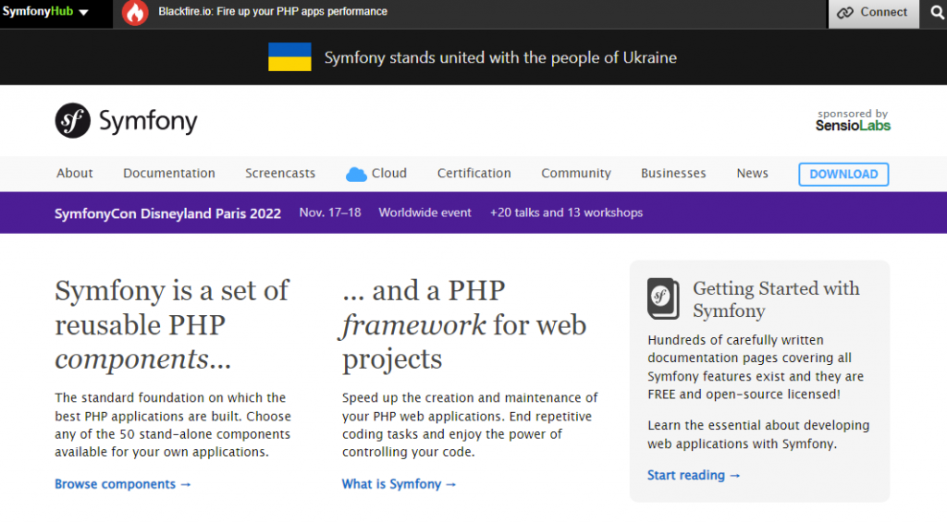Follow the Browse components link
Image resolution: width=947 pixels, height=522 pixels.
coord(123,484)
